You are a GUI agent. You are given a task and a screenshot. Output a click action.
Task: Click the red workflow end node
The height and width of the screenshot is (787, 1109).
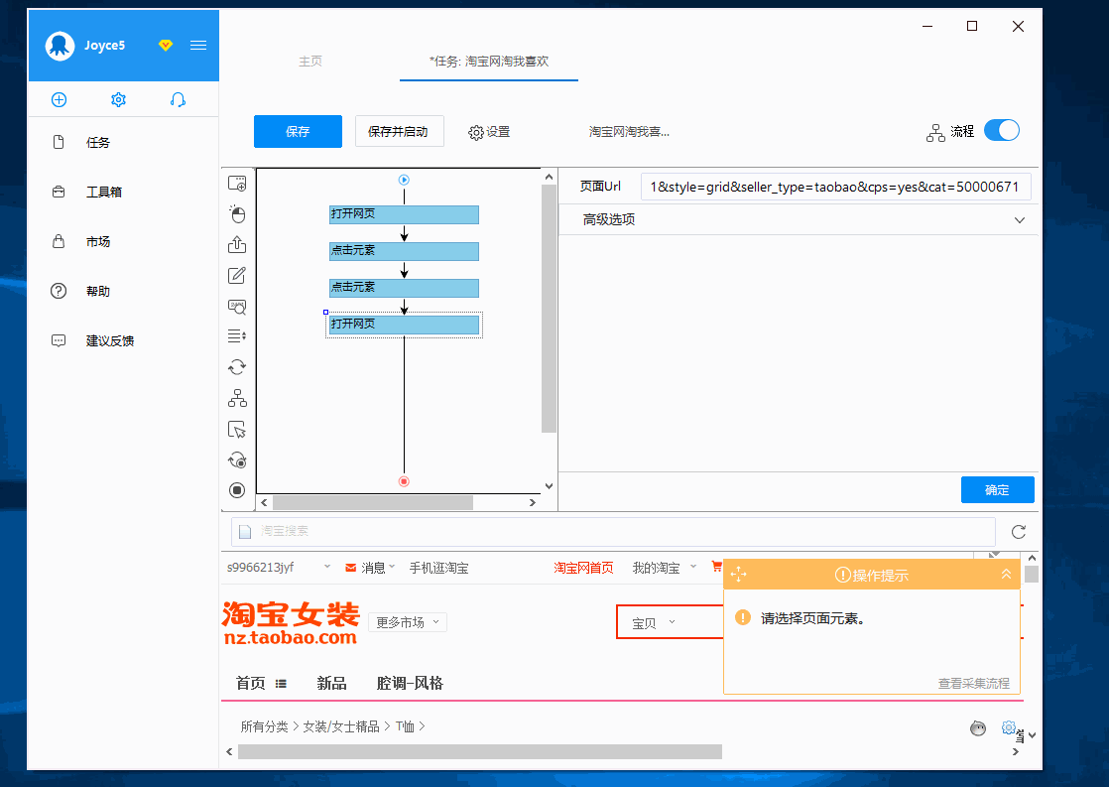point(404,481)
